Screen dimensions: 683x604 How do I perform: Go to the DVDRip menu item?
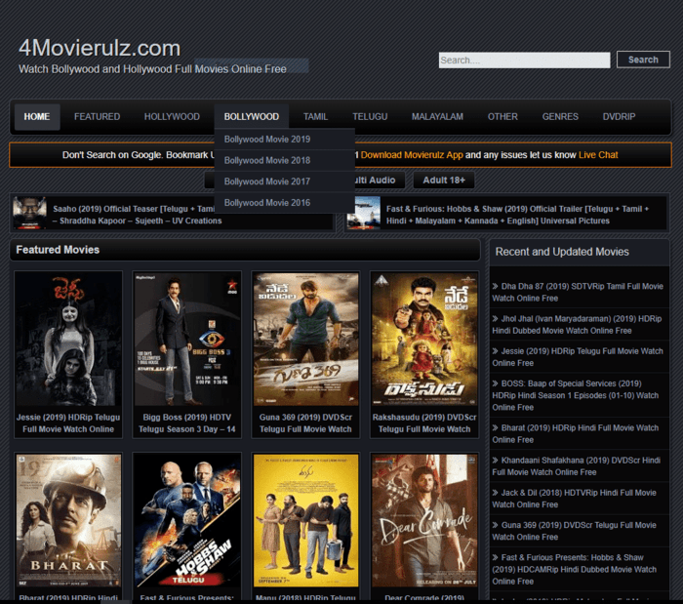click(619, 117)
